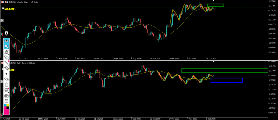Click the crossed-circle tool icon
Viewport: 278px width, 120px height.
[6, 52]
